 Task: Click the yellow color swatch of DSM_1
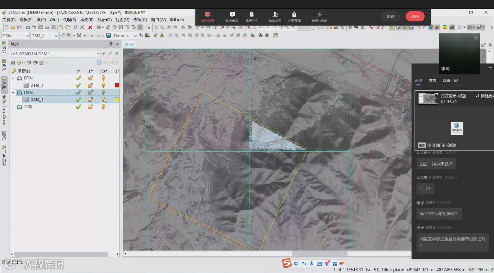coord(117,100)
